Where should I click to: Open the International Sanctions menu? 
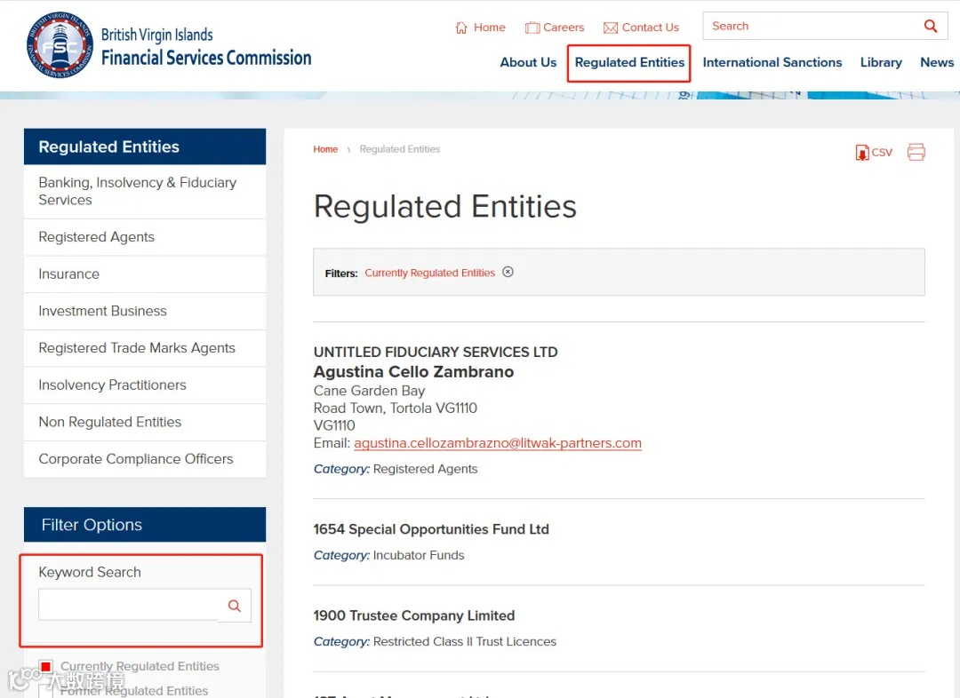coord(772,62)
